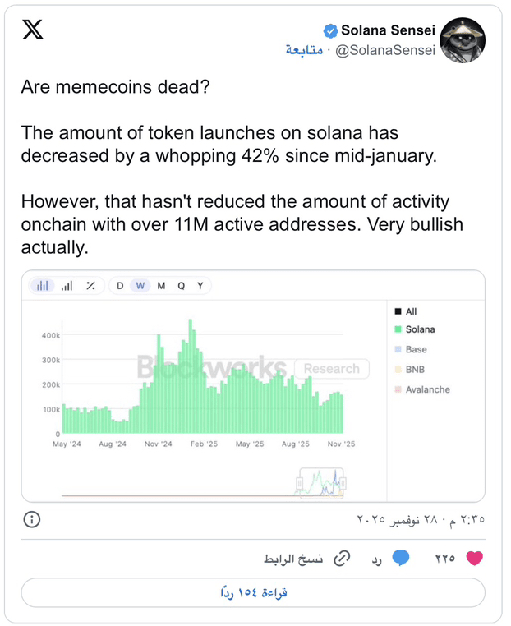Image resolution: width=511 pixels, height=626 pixels.
Task: Switch the chart to Q quarterly
Action: point(181,286)
